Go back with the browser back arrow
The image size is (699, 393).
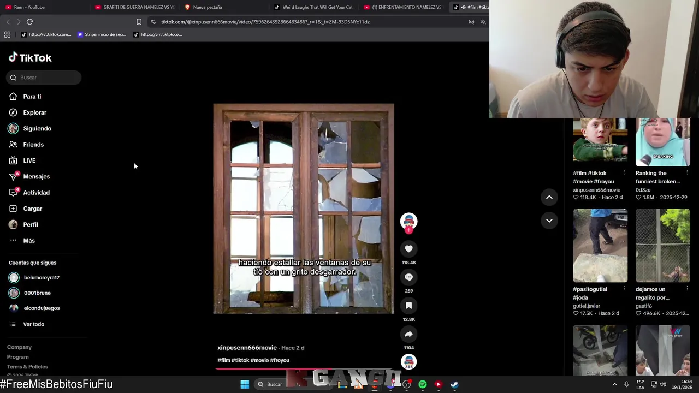click(8, 22)
